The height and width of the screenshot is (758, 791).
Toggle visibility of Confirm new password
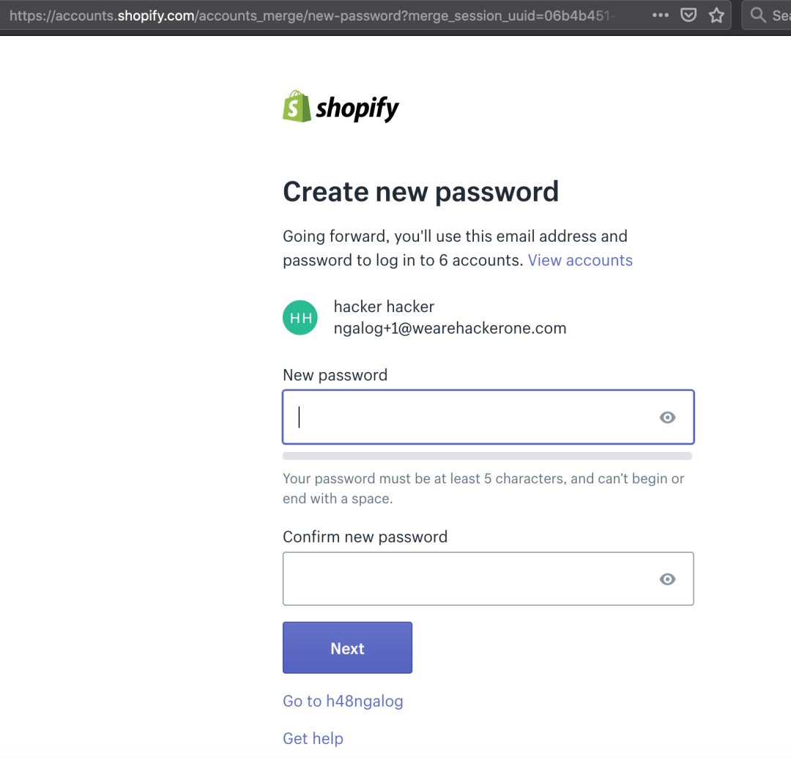667,579
